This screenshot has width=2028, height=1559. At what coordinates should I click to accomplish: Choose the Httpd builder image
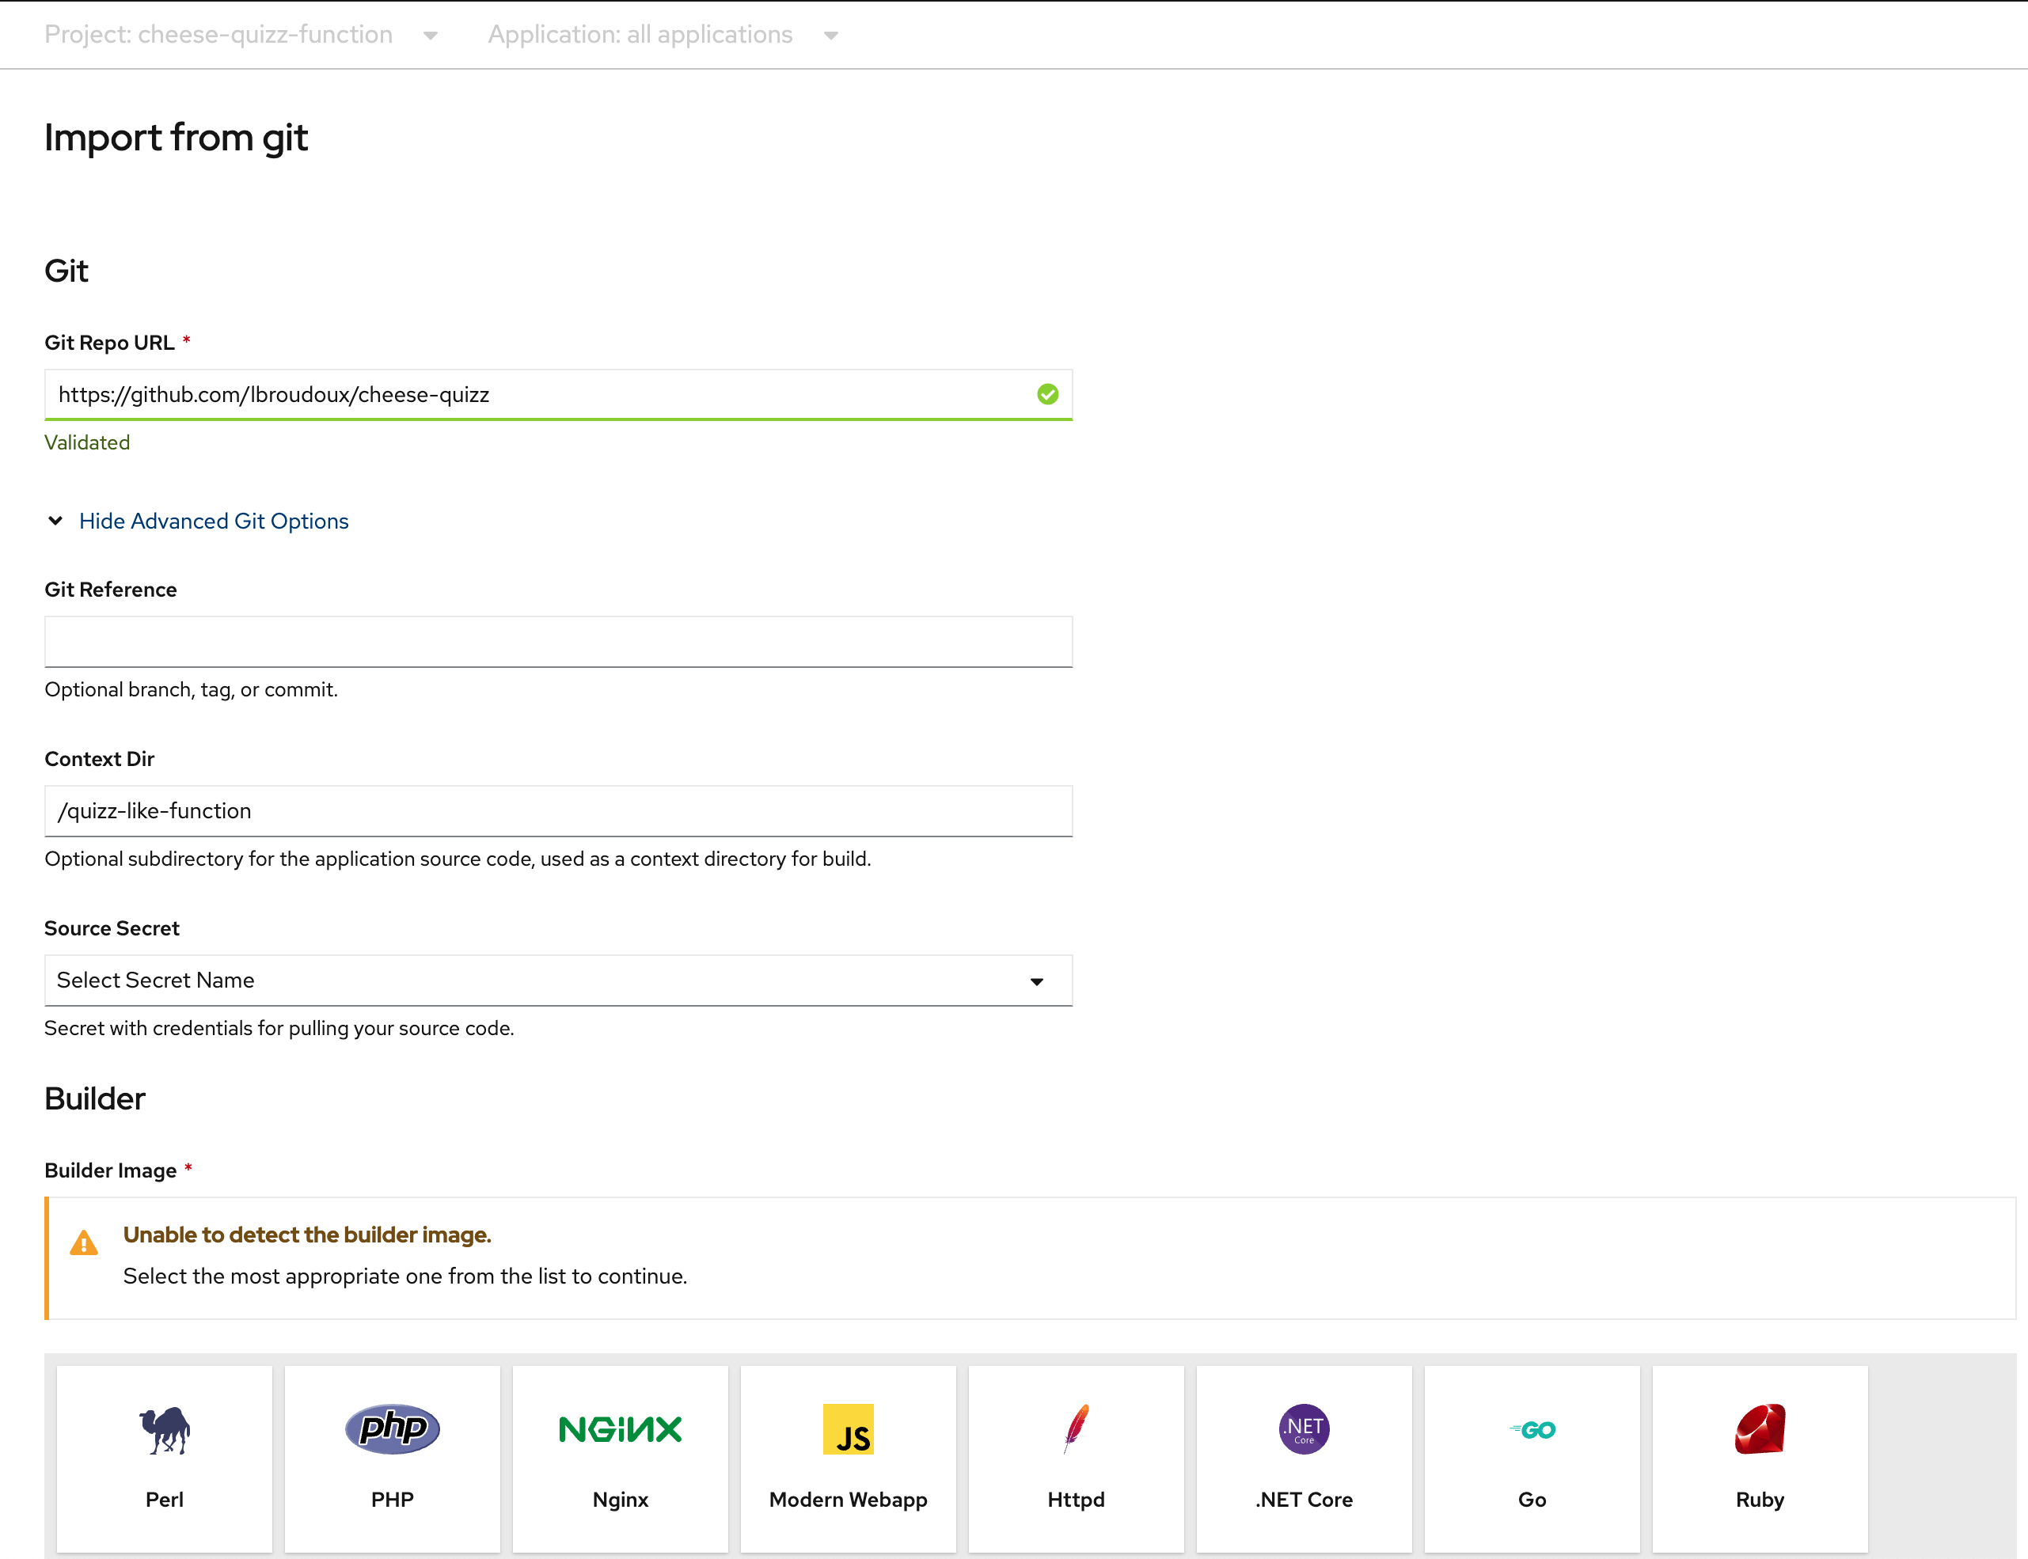1076,1457
